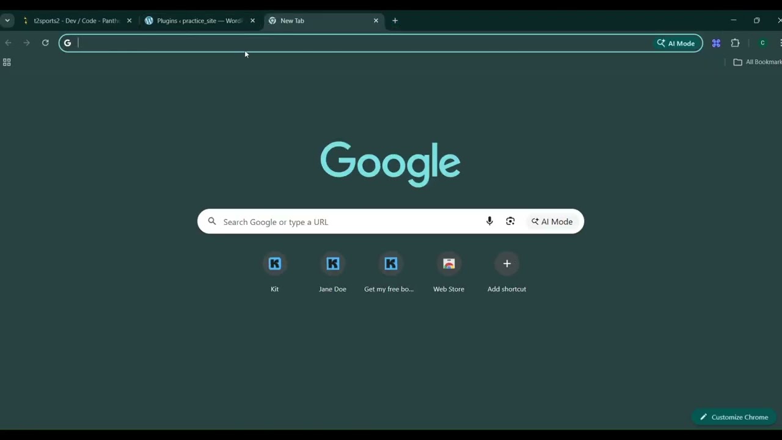Open the apps grid in bookmarks bar
This screenshot has width=782, height=440.
(7, 62)
